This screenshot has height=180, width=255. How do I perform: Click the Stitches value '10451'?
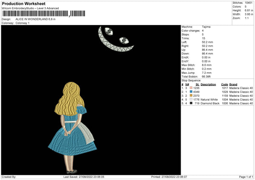tap(249, 3)
